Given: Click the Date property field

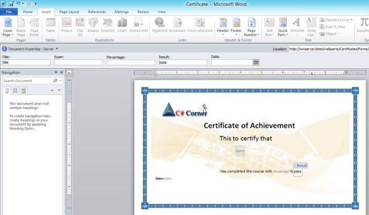Looking at the screenshot, I should [x=232, y=62].
